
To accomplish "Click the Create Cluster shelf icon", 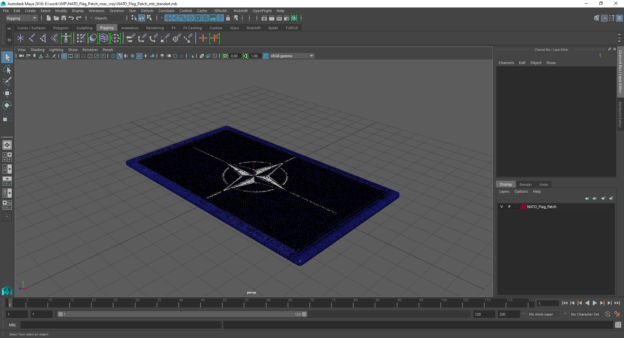I will (115, 38).
